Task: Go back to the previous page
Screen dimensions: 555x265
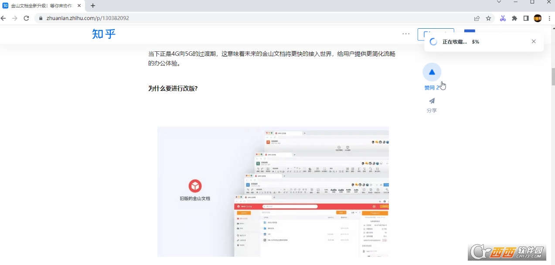Action: point(3,18)
